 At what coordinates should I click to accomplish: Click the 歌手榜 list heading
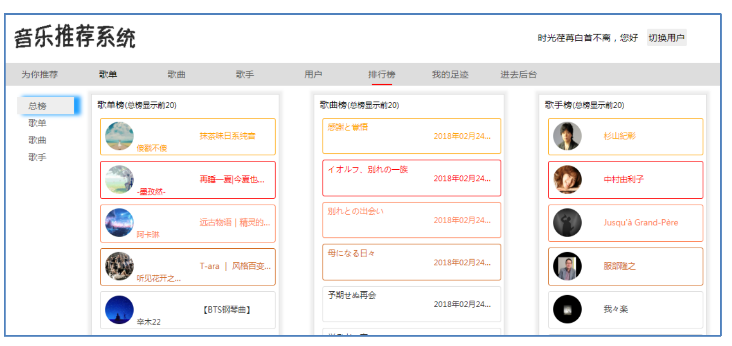[x=584, y=105]
